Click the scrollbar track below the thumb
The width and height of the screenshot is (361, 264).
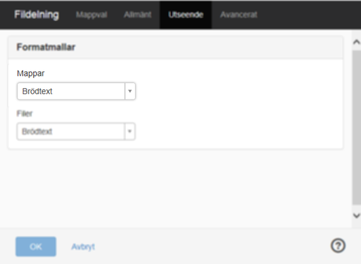point(356,208)
